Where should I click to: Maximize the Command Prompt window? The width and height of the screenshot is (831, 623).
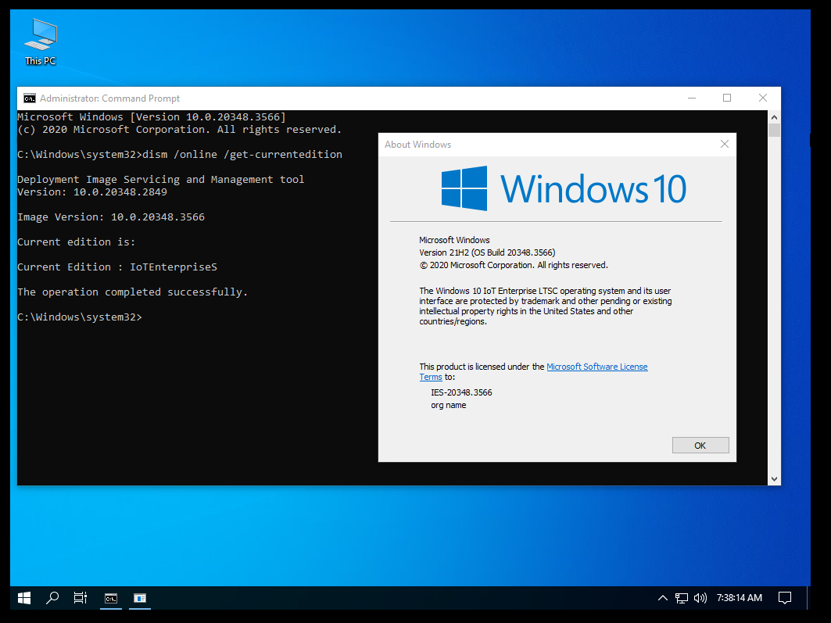point(727,98)
